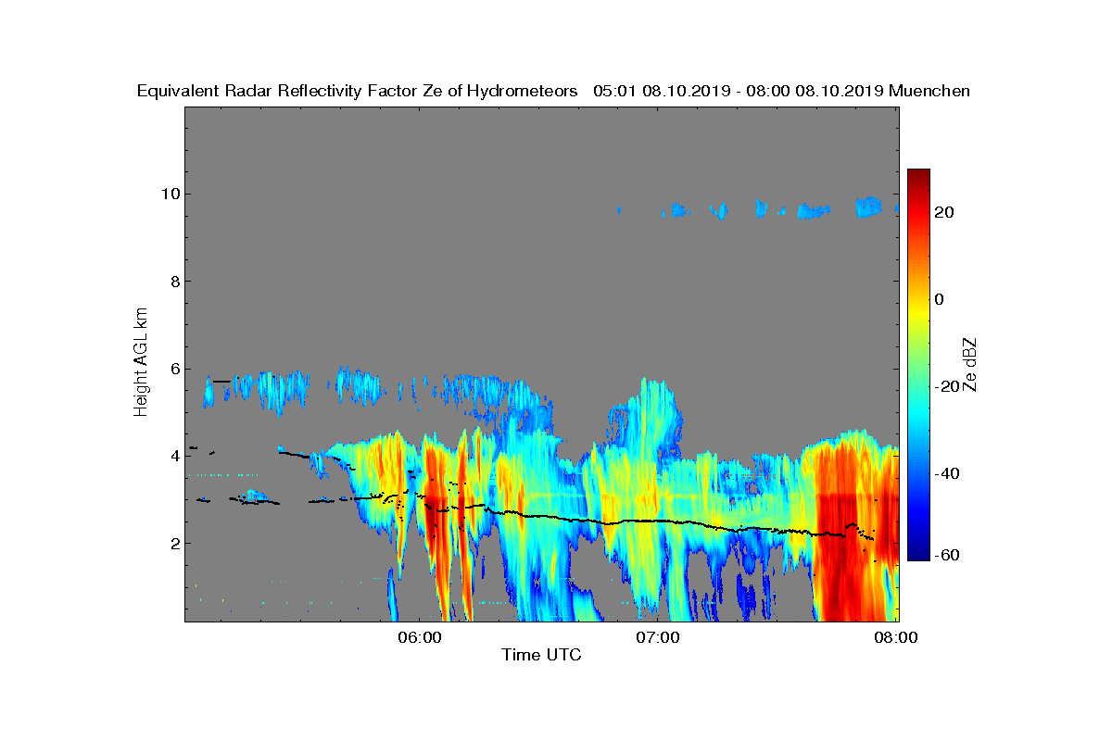The image size is (1112, 741).
Task: Click the '4' height tick label
Action: (174, 456)
